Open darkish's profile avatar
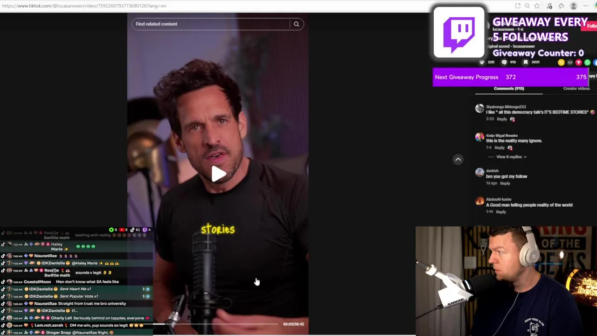This screenshot has height=336, width=597. [479, 173]
